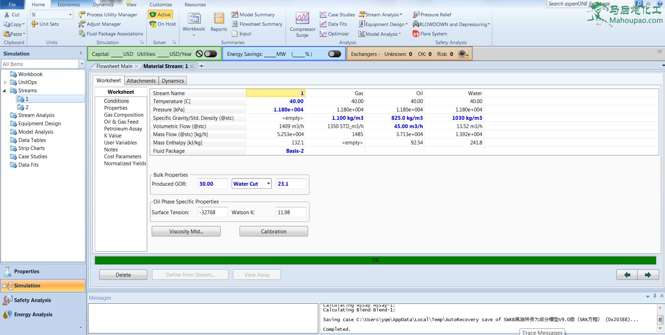Collapse the Simulation navigation pane
The image size is (665, 335).
81,53
